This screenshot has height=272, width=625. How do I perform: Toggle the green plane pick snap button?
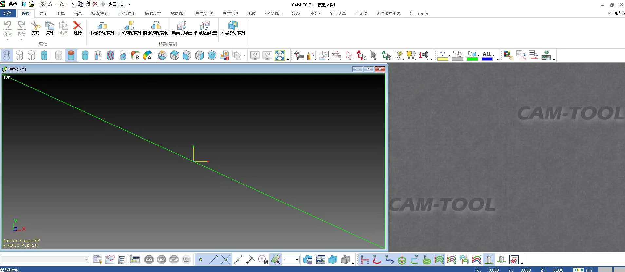(x=275, y=260)
